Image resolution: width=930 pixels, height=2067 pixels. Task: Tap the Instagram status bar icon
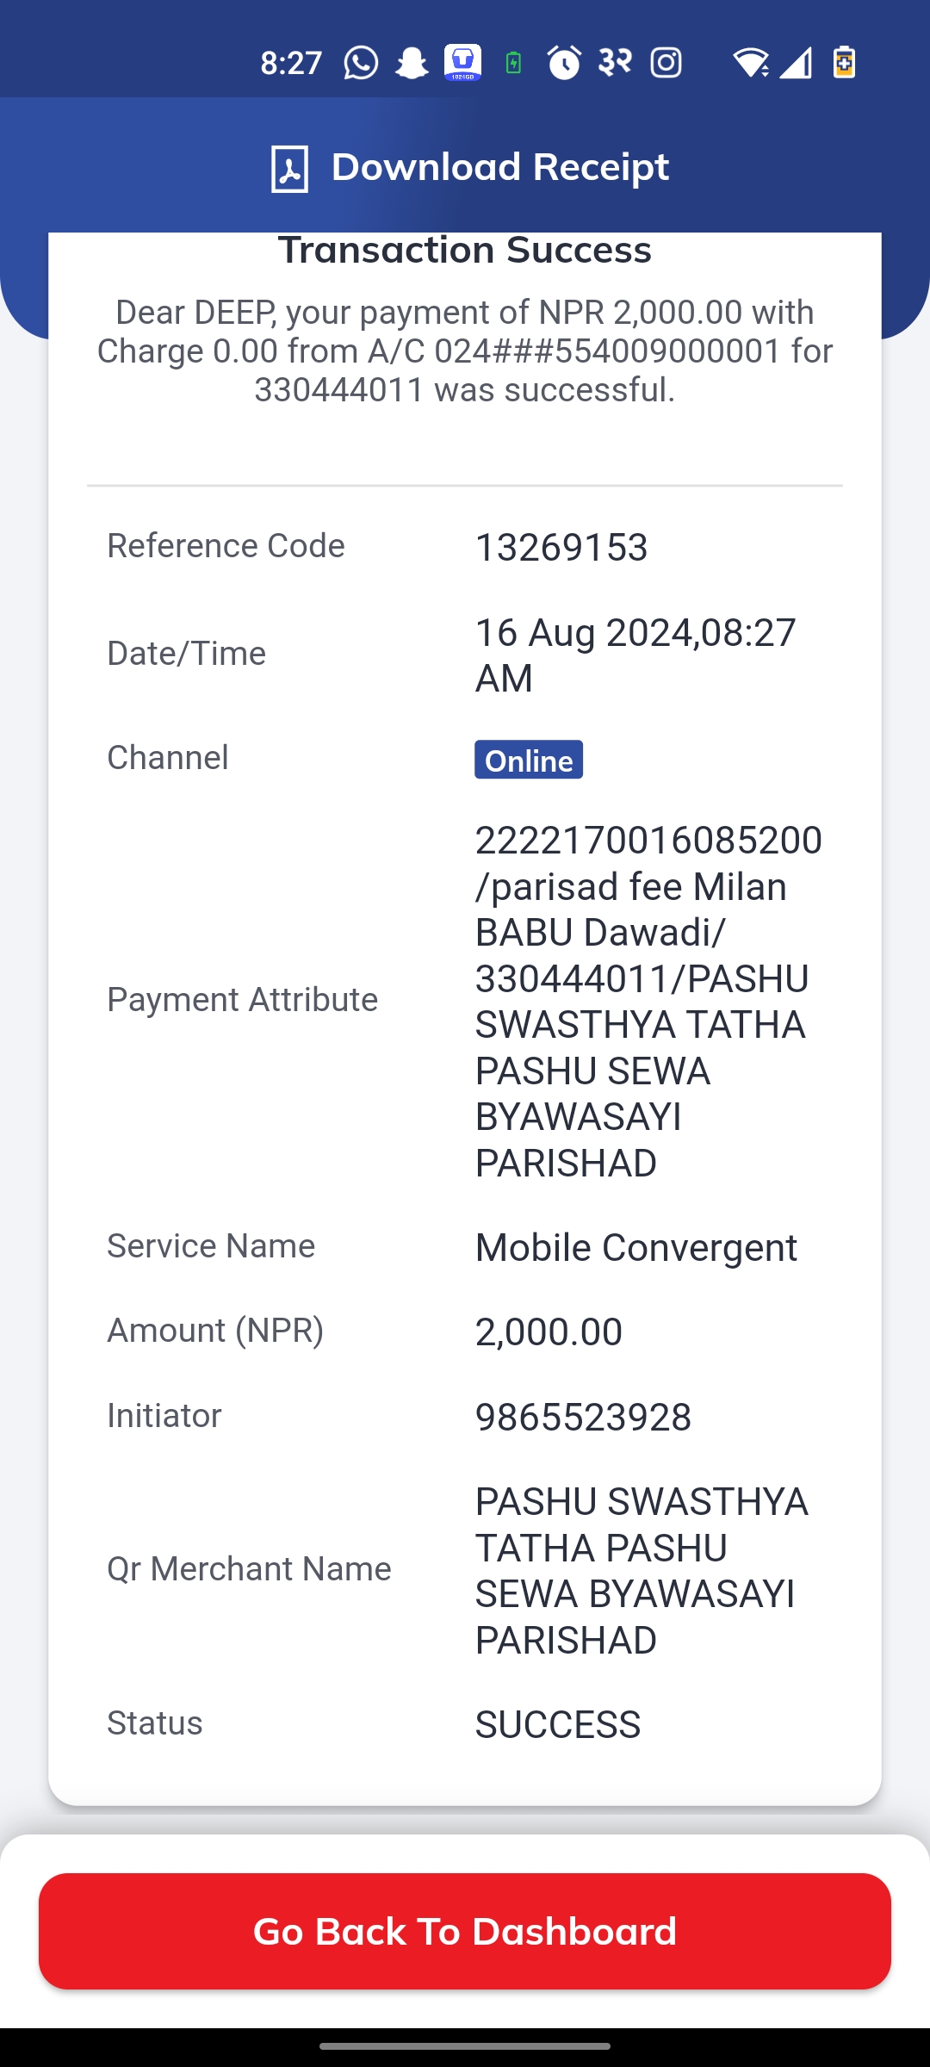[x=666, y=63]
